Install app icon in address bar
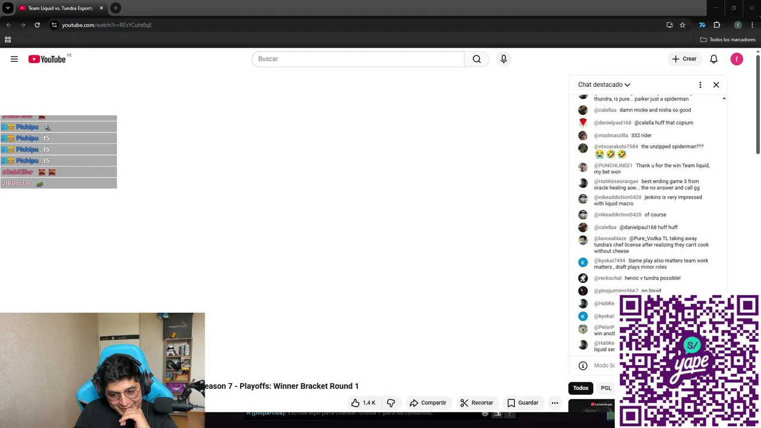Image resolution: width=761 pixels, height=428 pixels. pyautogui.click(x=669, y=25)
